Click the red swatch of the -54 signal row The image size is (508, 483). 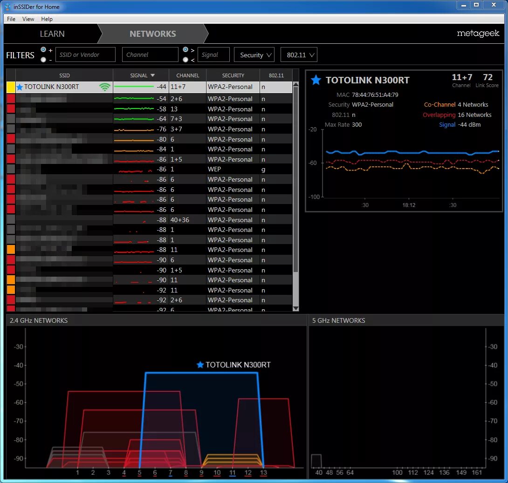point(11,99)
